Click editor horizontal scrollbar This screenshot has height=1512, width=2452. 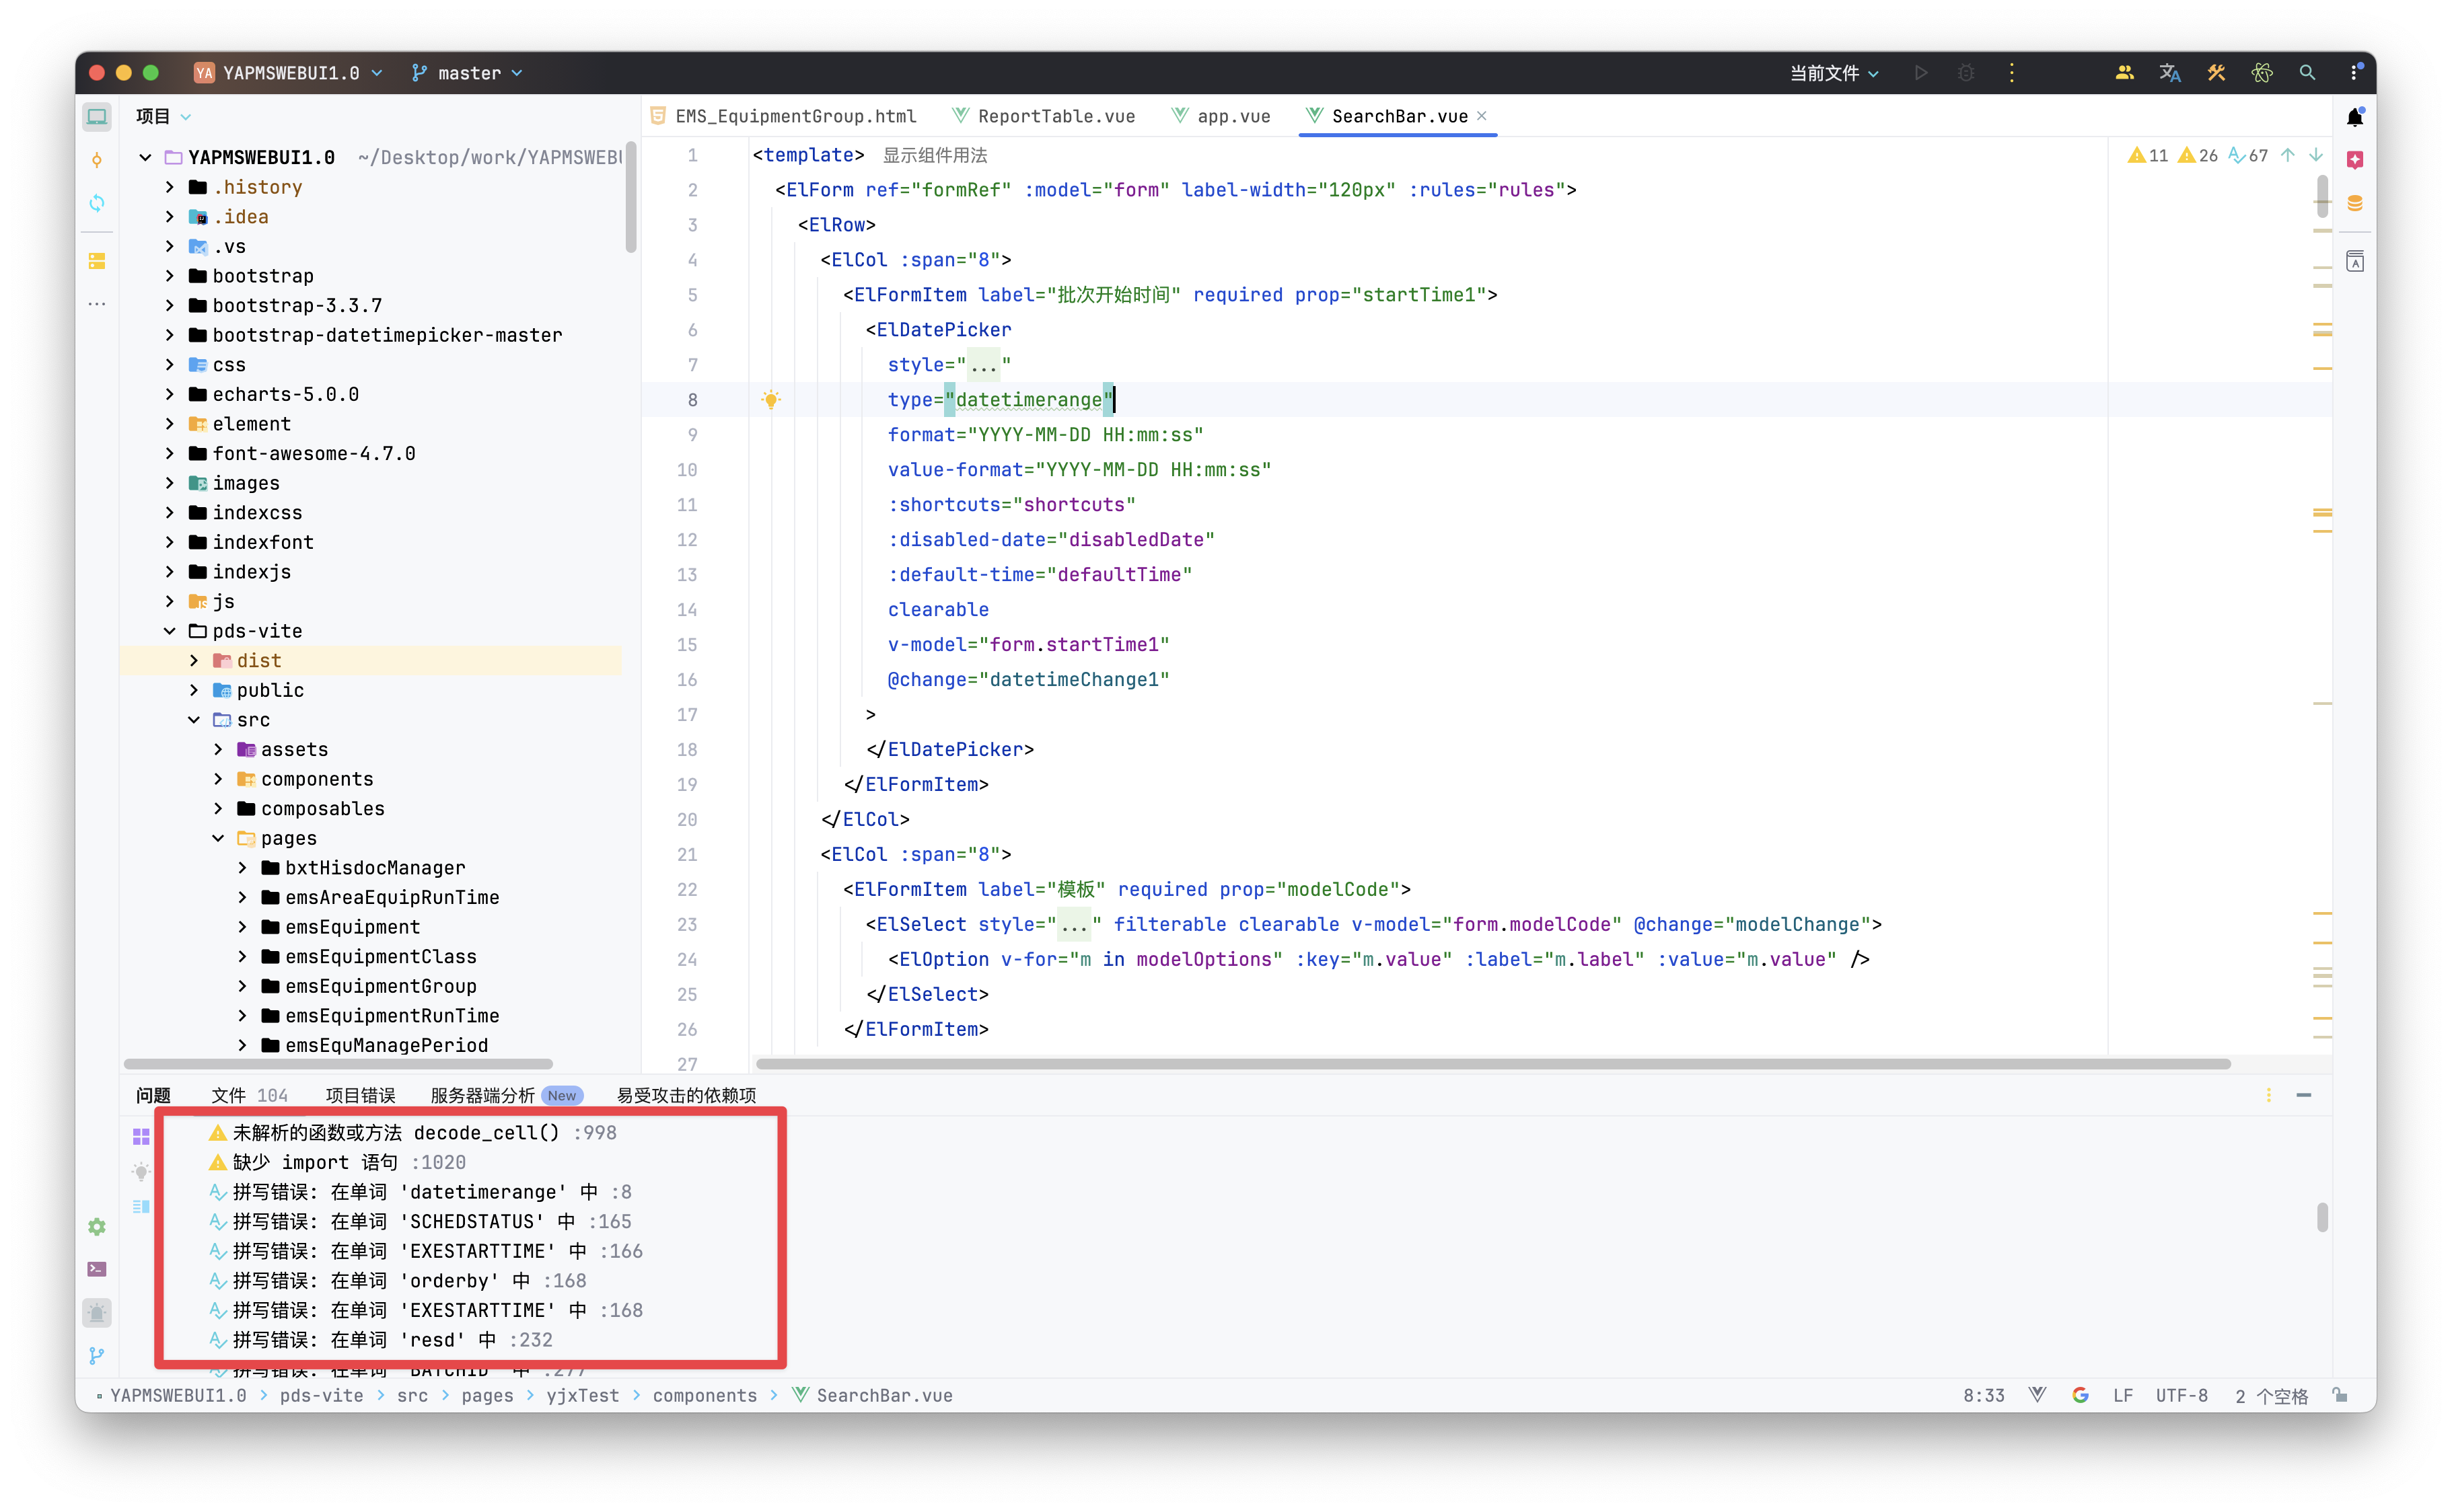point(1492,1064)
